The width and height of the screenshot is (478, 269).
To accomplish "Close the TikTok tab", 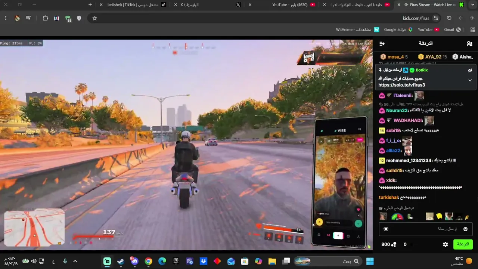I will point(101,5).
